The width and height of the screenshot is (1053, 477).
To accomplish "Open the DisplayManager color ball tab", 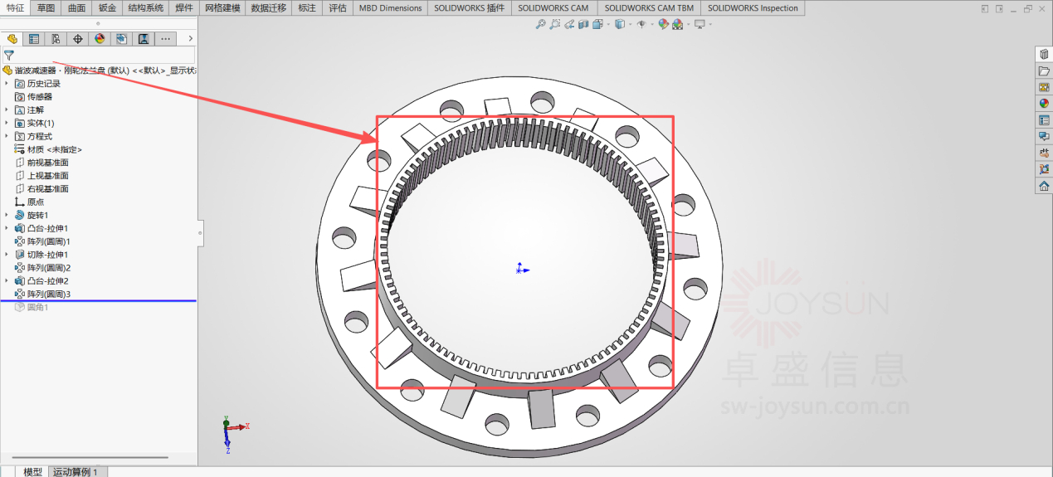I will tap(100, 39).
